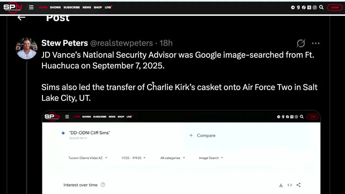
Task: Open the Telegram icon in top header
Action: 293,8
